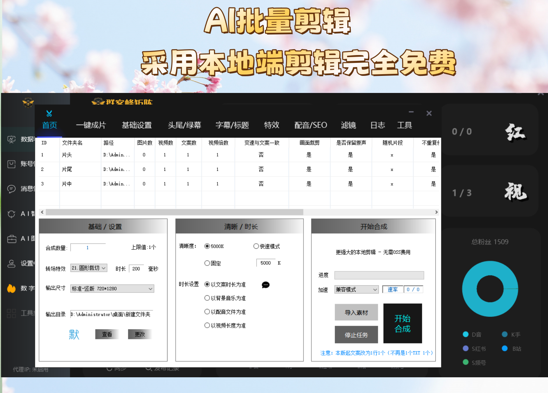Image resolution: width=548 pixels, height=393 pixels.
Task: Open the 数据 monitor icon in sidebar
Action: click(12, 139)
